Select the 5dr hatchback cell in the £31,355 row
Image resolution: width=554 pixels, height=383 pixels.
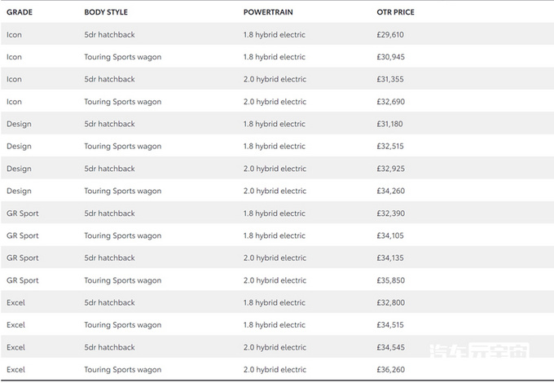pos(109,79)
